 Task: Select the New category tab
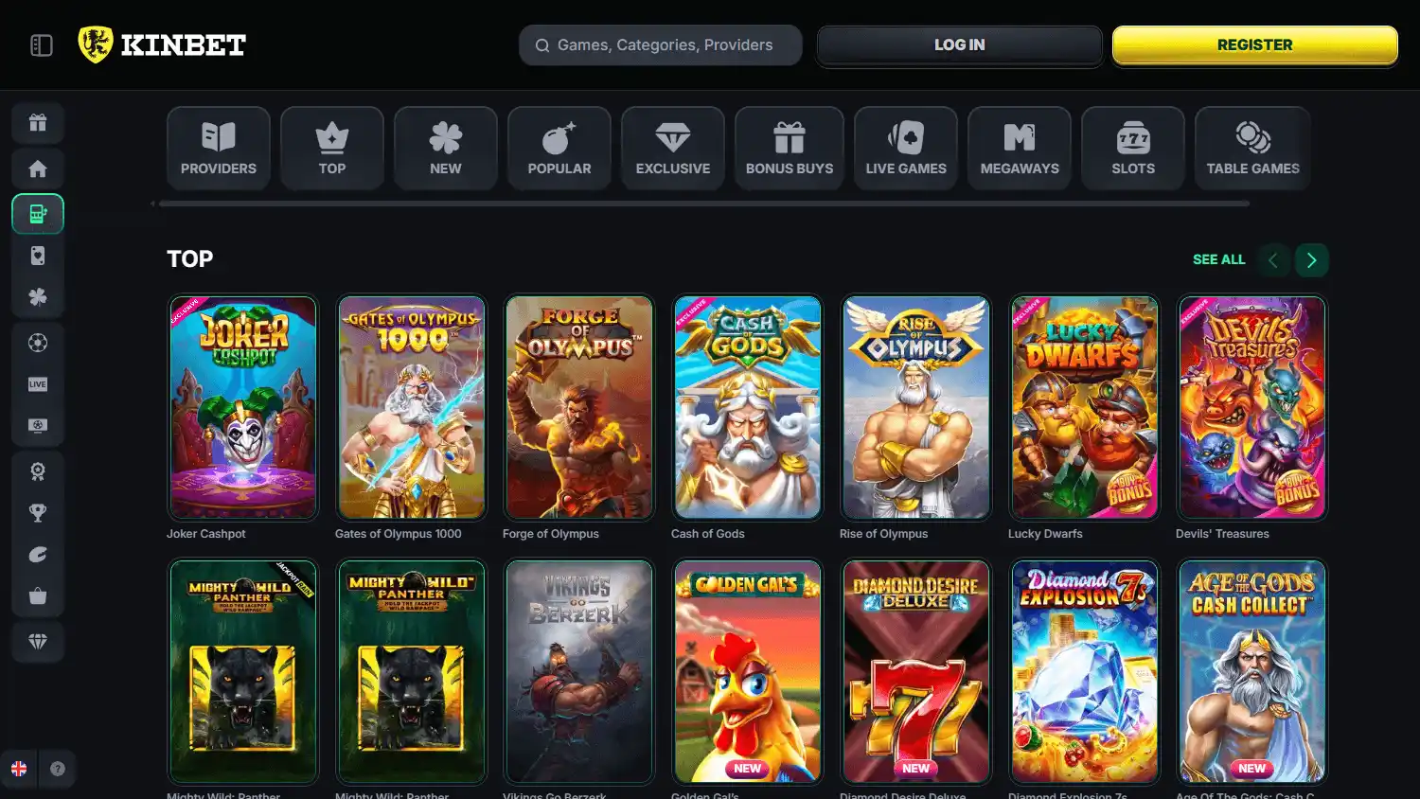coord(446,149)
